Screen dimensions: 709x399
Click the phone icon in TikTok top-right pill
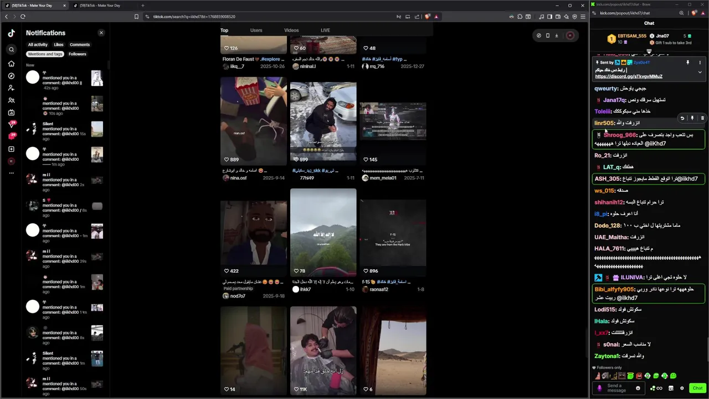pos(548,35)
